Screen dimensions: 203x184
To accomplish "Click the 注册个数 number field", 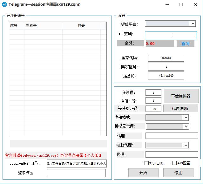I will (x=153, y=101).
